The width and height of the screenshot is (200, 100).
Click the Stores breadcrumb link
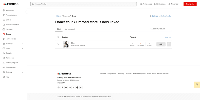coord(59,16)
